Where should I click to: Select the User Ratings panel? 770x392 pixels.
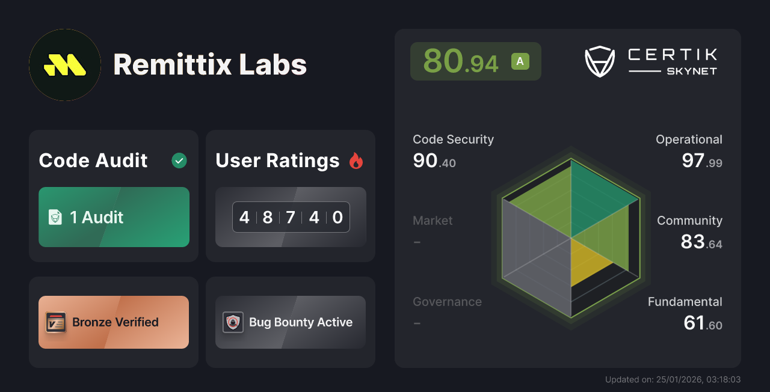tap(290, 195)
